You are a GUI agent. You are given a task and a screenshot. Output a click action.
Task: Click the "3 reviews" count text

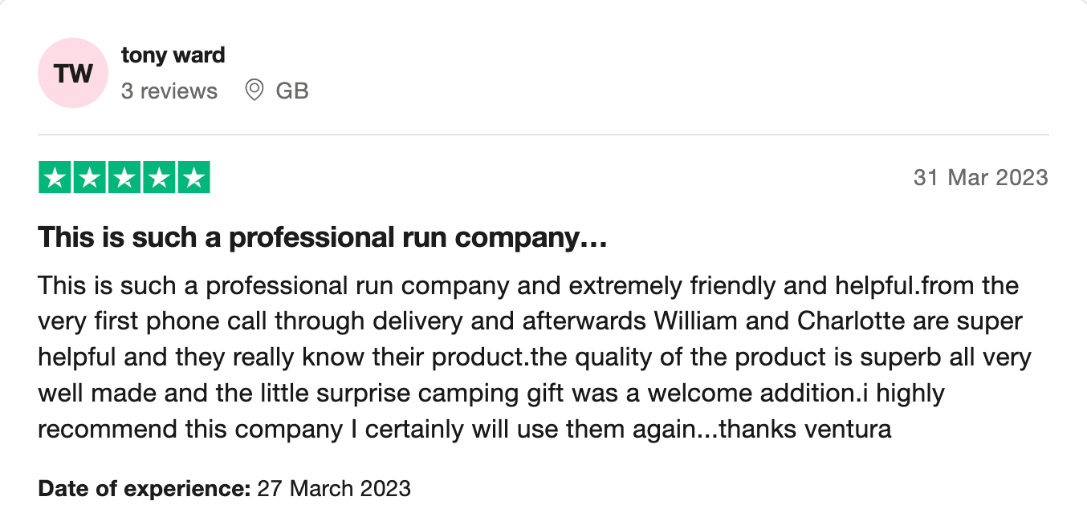pyautogui.click(x=169, y=91)
